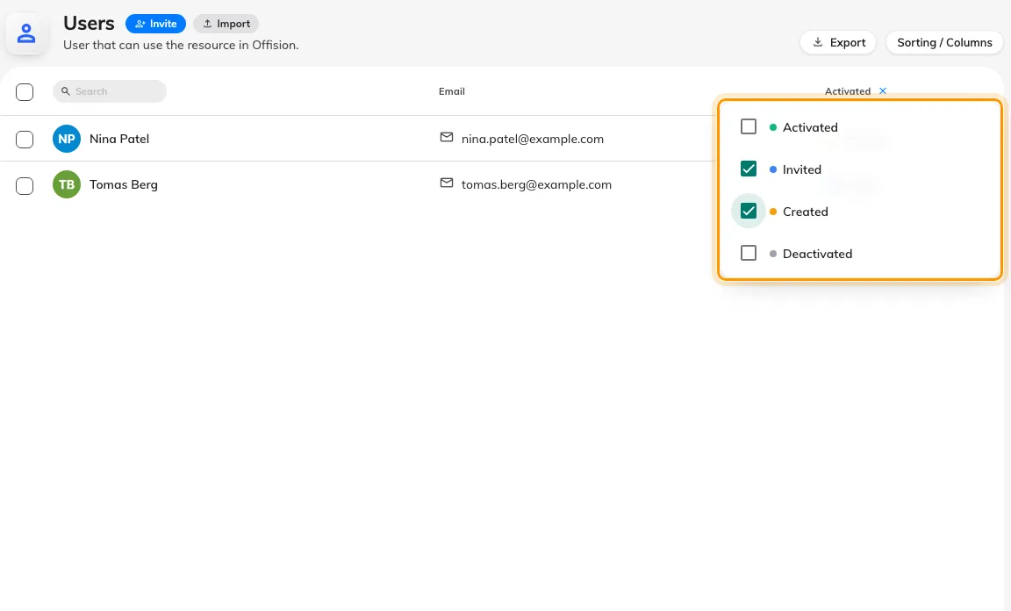
Task: Click the Invited option label
Action: point(801,169)
